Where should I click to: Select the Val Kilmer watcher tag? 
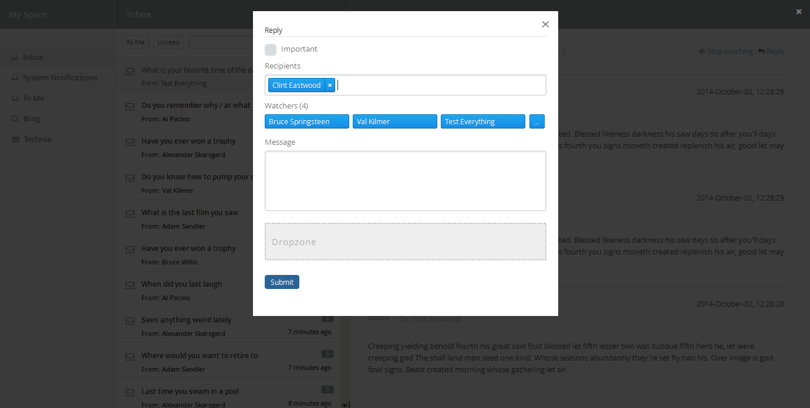tap(394, 121)
